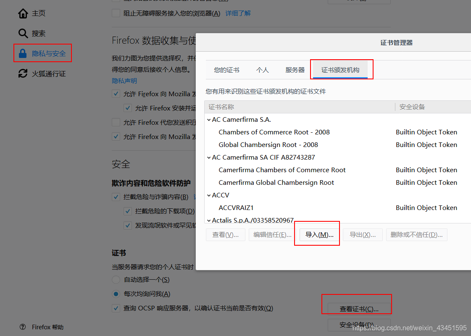Open Firefox 帮助 link
The width and height of the screenshot is (471, 336).
click(48, 327)
